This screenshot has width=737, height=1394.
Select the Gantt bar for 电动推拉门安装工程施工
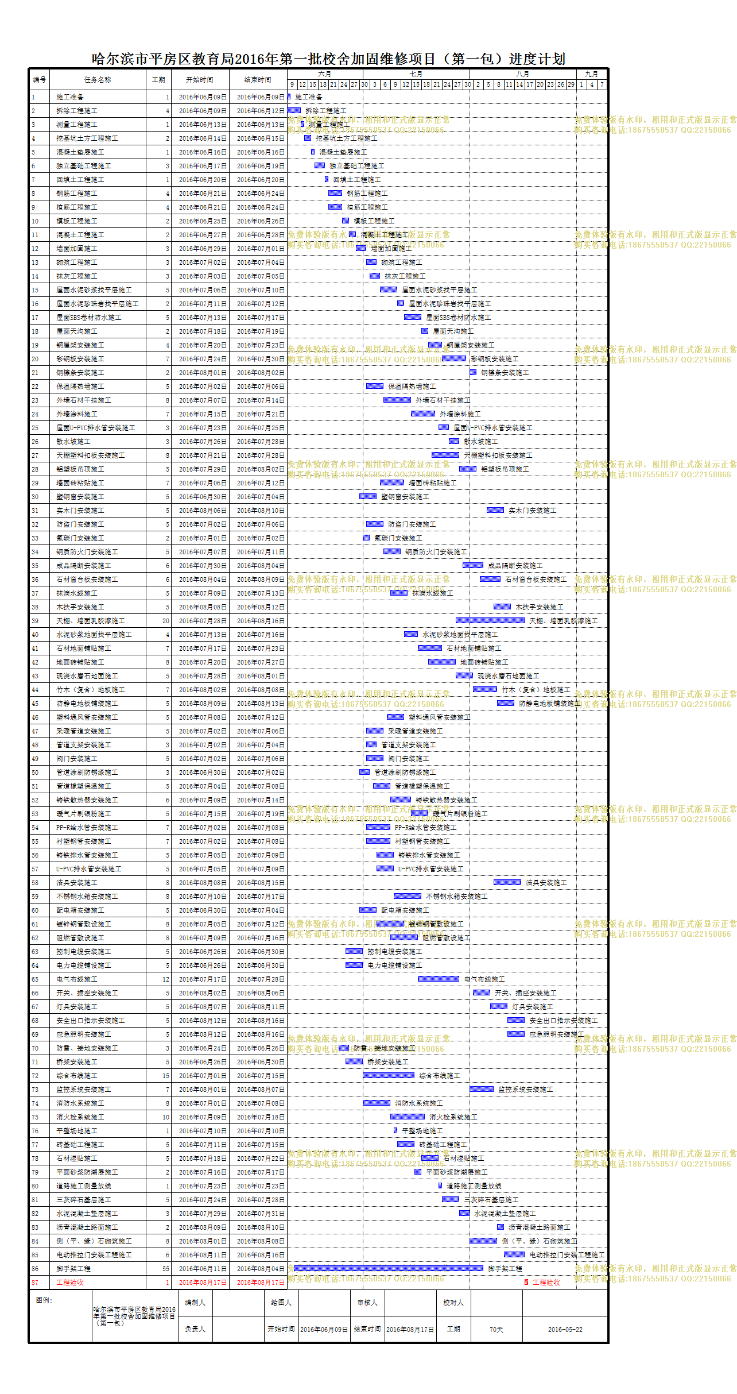click(514, 1254)
